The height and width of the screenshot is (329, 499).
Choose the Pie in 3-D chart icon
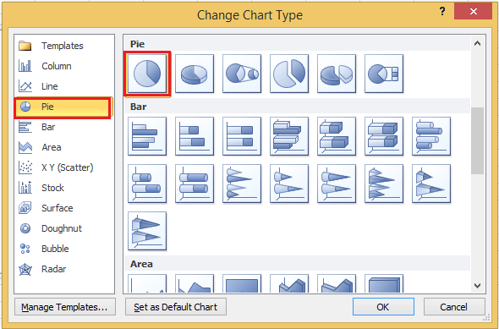(x=195, y=74)
